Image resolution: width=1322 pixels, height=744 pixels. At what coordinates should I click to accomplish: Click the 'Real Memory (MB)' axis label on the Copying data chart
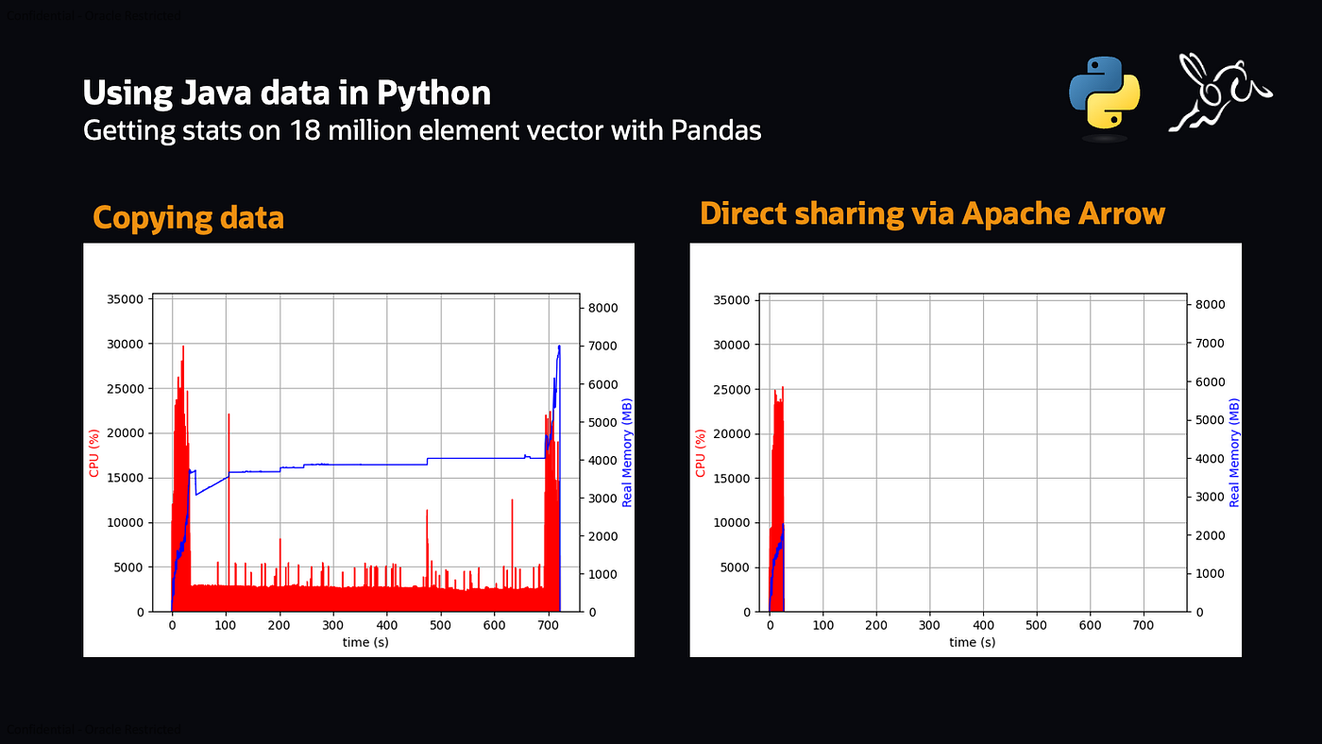coord(627,452)
